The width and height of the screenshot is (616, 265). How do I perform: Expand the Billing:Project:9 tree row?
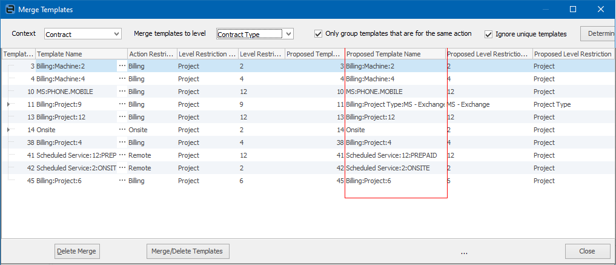coord(8,104)
